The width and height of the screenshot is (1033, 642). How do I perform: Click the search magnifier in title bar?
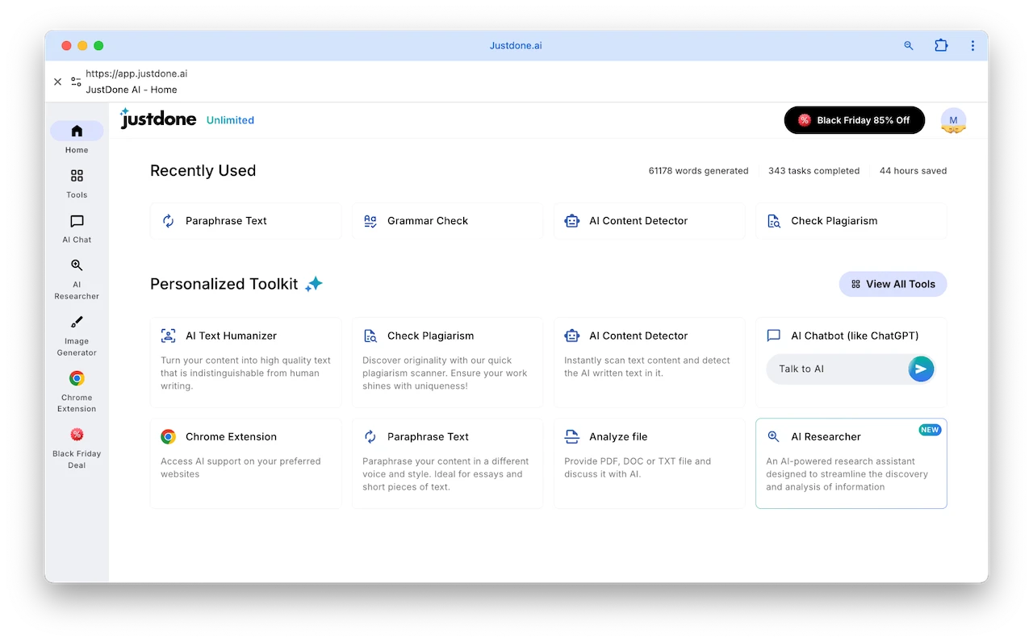pos(909,46)
